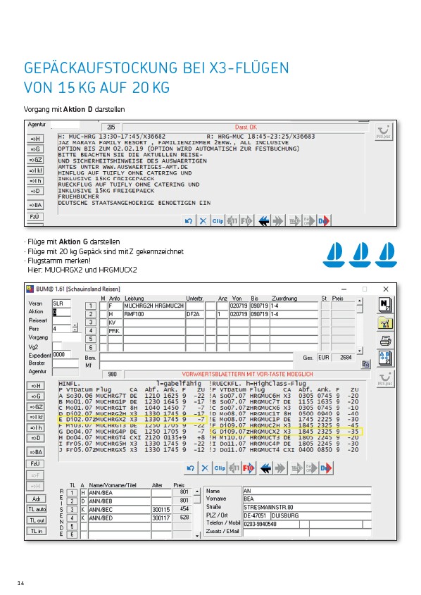Screen dimensions: 421x595
Task: Click service row button 3 next to KV
Action: 91,322
